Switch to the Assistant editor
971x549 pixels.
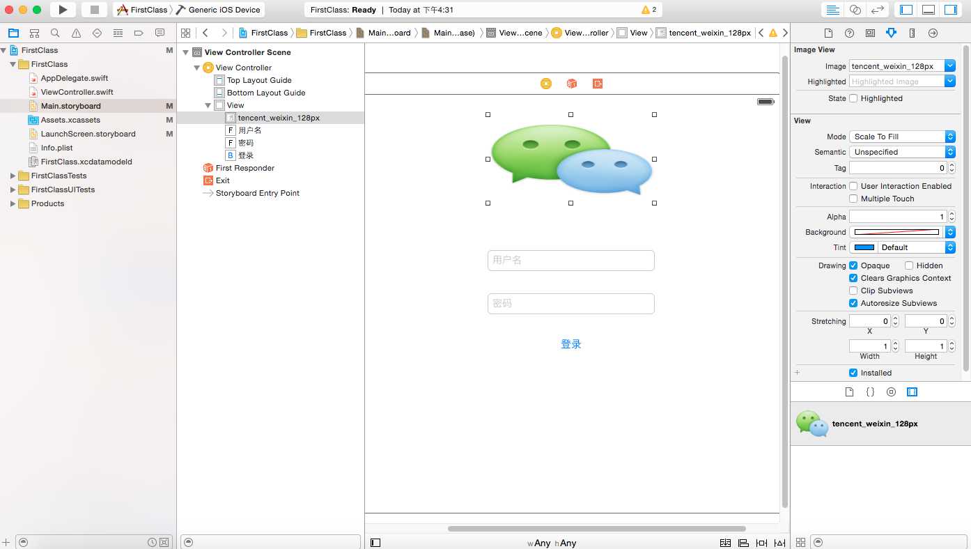tap(855, 10)
